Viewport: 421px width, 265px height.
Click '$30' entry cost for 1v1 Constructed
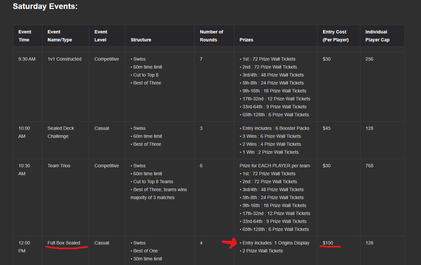coord(327,59)
